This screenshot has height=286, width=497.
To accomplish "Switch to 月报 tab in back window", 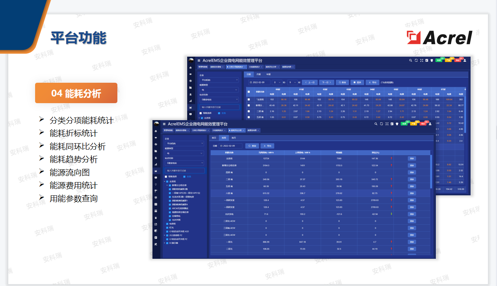I will (x=259, y=74).
